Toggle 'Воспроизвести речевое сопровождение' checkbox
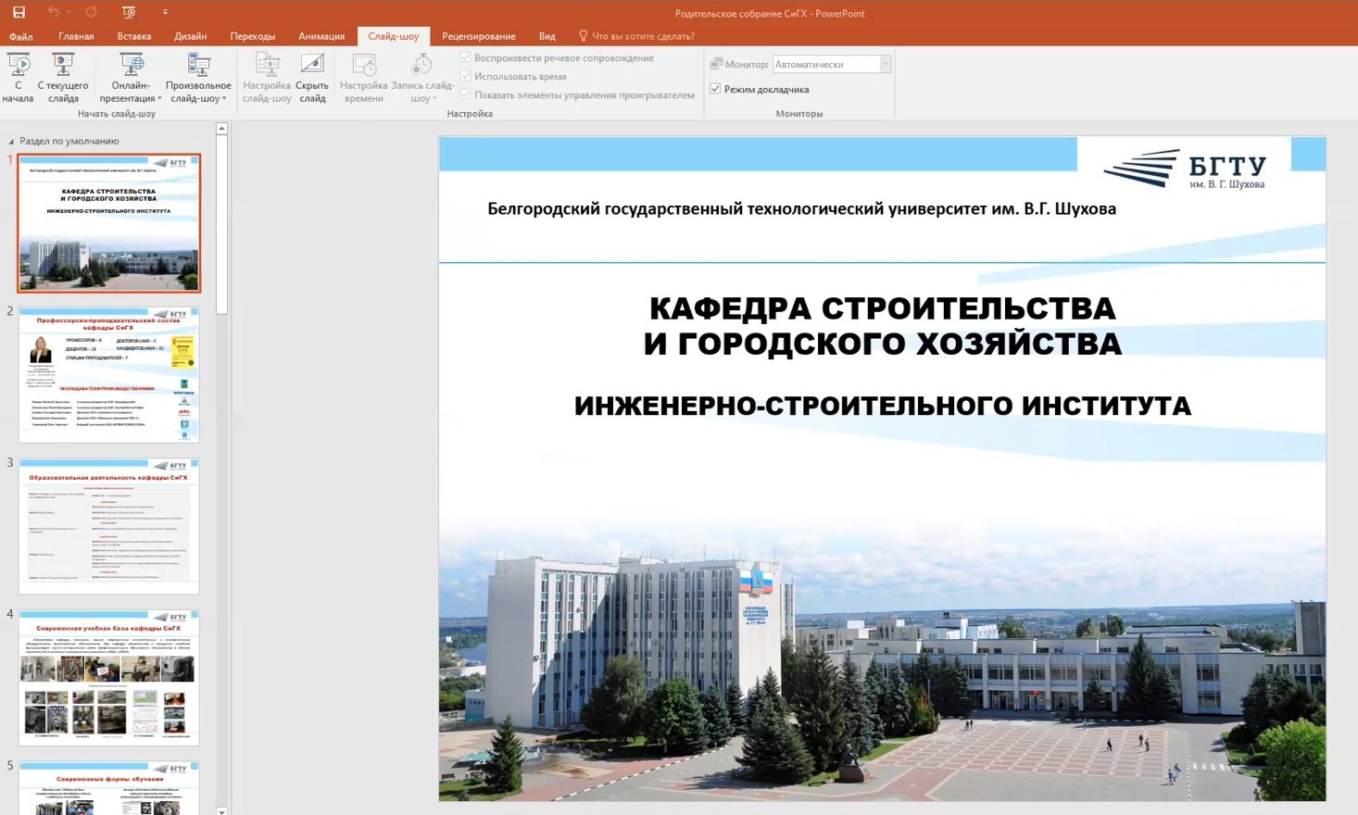Image resolution: width=1358 pixels, height=815 pixels. [466, 57]
